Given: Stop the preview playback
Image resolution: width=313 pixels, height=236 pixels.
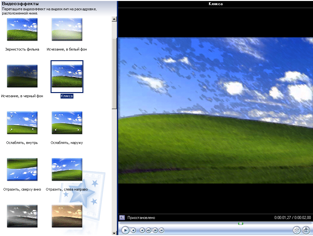Looking at the screenshot, I should tap(133, 231).
